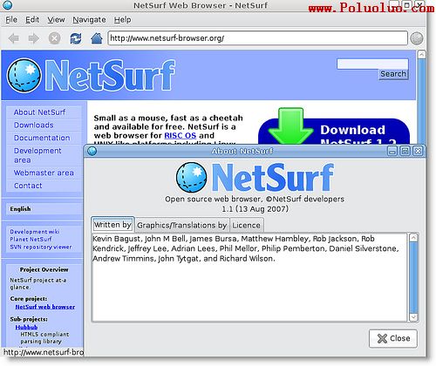Click the X in About NetSurf title bar

coord(418,151)
